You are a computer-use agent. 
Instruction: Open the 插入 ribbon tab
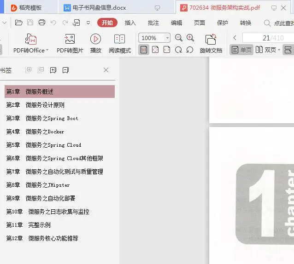[130, 23]
